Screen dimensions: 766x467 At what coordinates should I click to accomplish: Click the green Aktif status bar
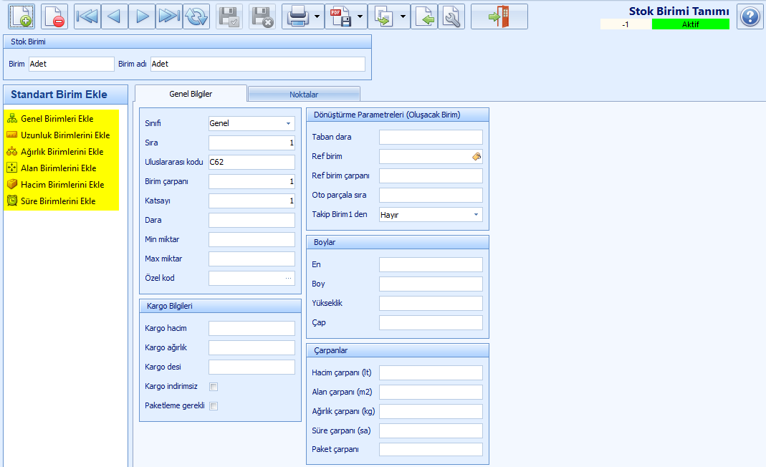pyautogui.click(x=690, y=24)
